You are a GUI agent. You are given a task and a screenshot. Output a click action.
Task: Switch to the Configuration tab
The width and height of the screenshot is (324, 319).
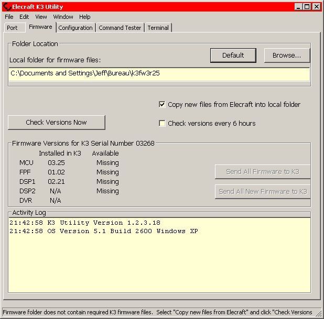tap(75, 28)
